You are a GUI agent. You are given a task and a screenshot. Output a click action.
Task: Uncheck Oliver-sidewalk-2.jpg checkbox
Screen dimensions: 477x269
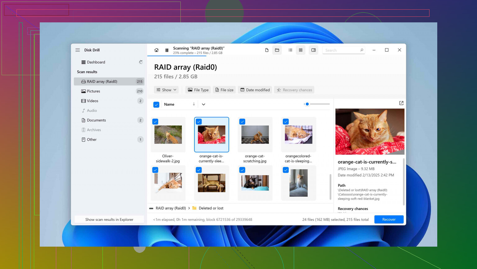(155, 122)
